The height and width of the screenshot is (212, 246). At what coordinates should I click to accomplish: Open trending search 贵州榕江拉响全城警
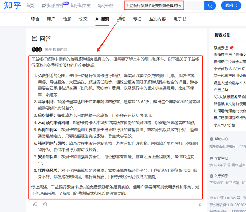[230, 62]
